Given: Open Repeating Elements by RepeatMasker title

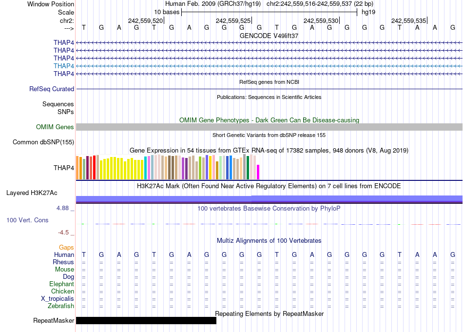Looking at the screenshot, I should point(269,313).
